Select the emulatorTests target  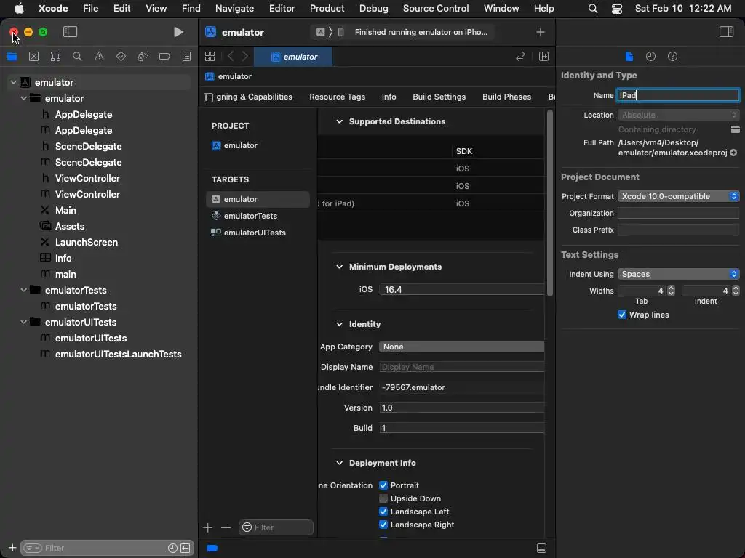[x=258, y=216]
